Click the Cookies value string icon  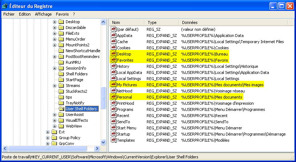point(113,47)
